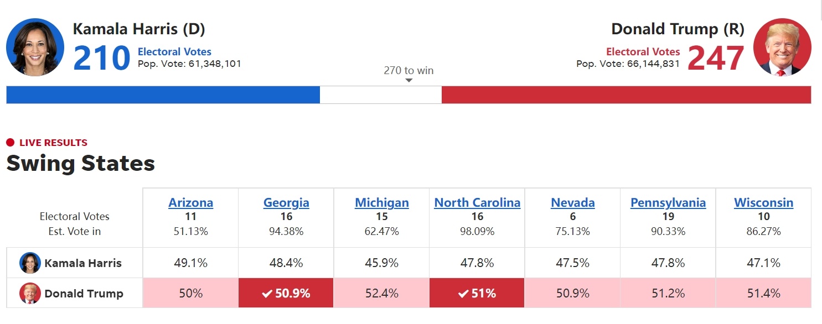822x324 pixels.
Task: Click Kamala Harris's large profile photo
Action: pos(35,47)
